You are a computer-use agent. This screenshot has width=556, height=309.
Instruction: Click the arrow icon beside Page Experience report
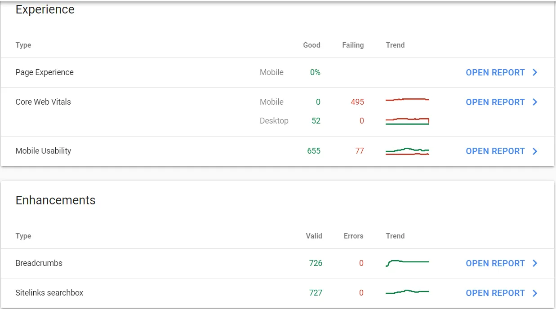click(x=535, y=73)
